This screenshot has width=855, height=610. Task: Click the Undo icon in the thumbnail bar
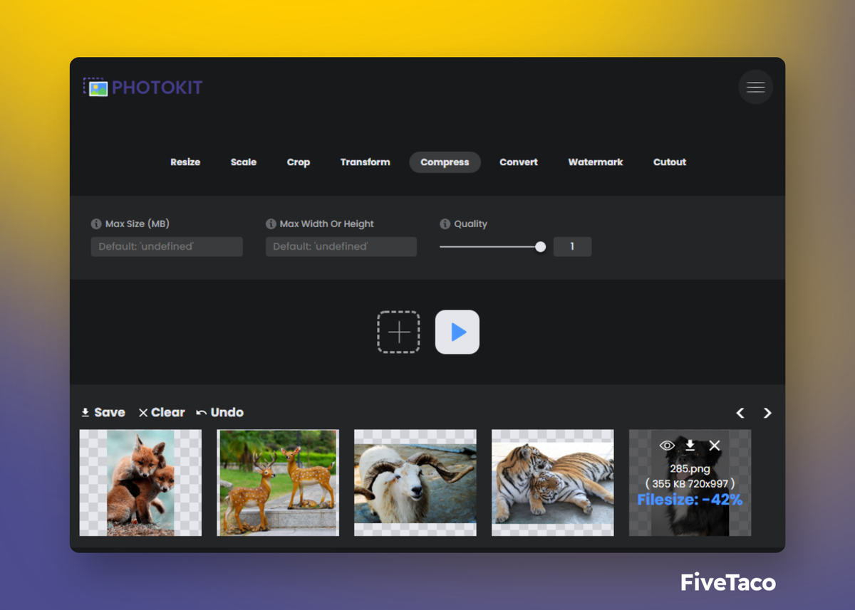pyautogui.click(x=203, y=412)
